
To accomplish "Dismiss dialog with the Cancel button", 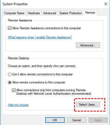I will tap(76, 120).
